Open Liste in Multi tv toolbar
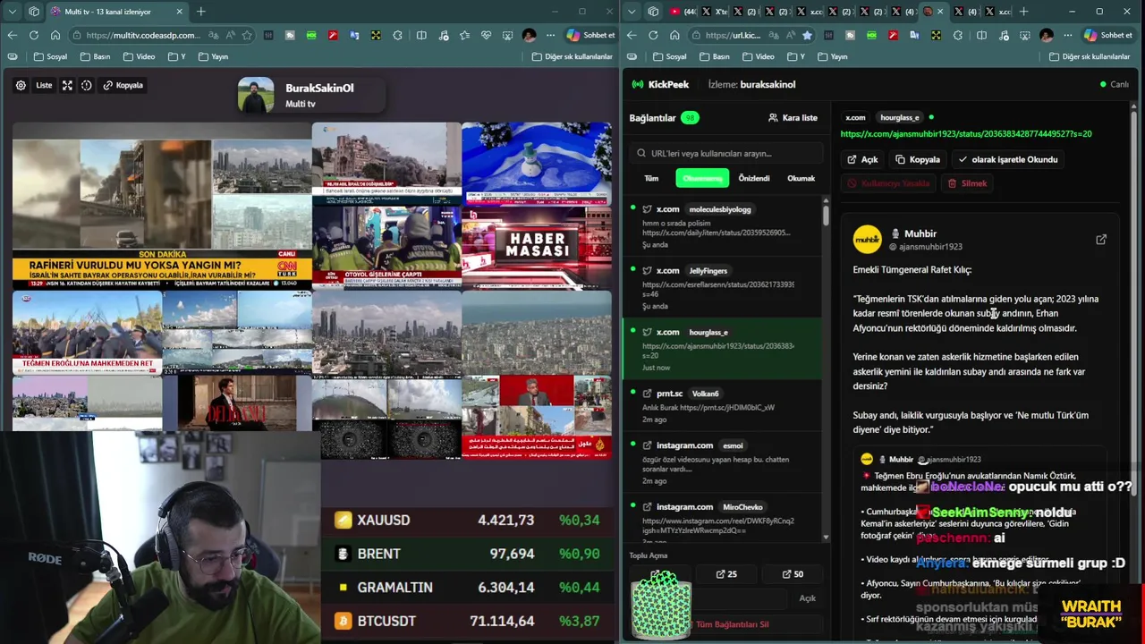 tap(44, 85)
